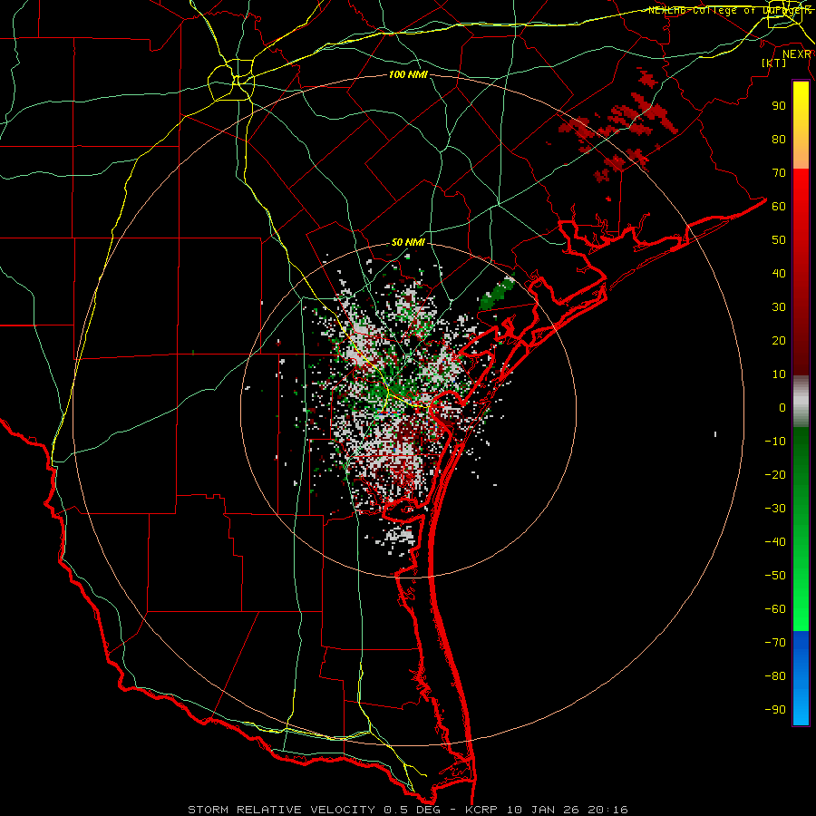Click the bottom Storm Relative Velocity KCRP caption
The width and height of the screenshot is (816, 816).
coord(408,810)
